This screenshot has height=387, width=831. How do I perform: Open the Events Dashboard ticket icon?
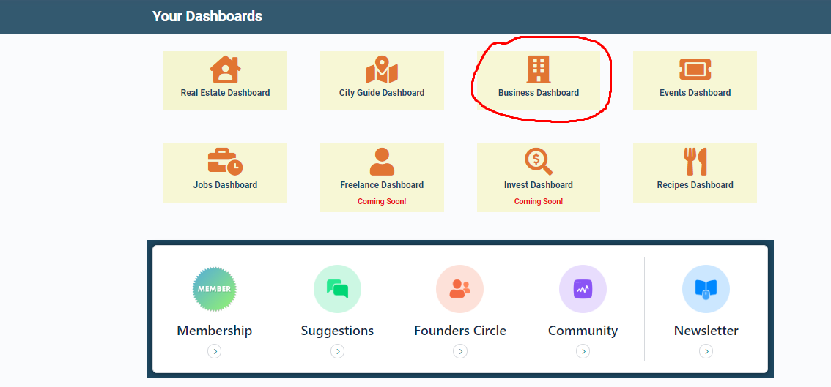pyautogui.click(x=695, y=69)
